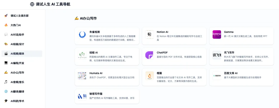Select AI绘画/设计 in sidebar

pyautogui.click(x=22, y=44)
